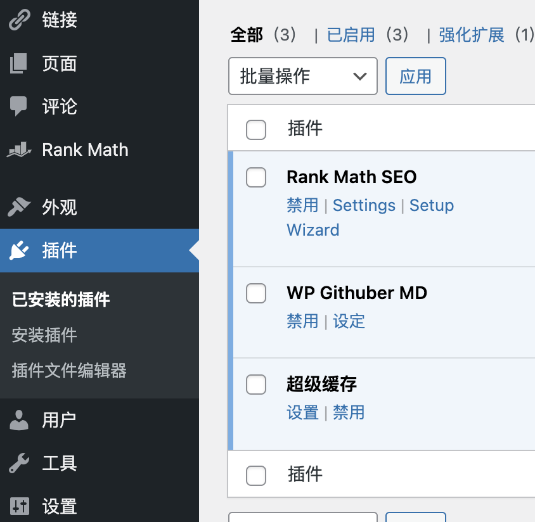Click the pages icon next to 页面
The image size is (535, 522).
coord(19,63)
